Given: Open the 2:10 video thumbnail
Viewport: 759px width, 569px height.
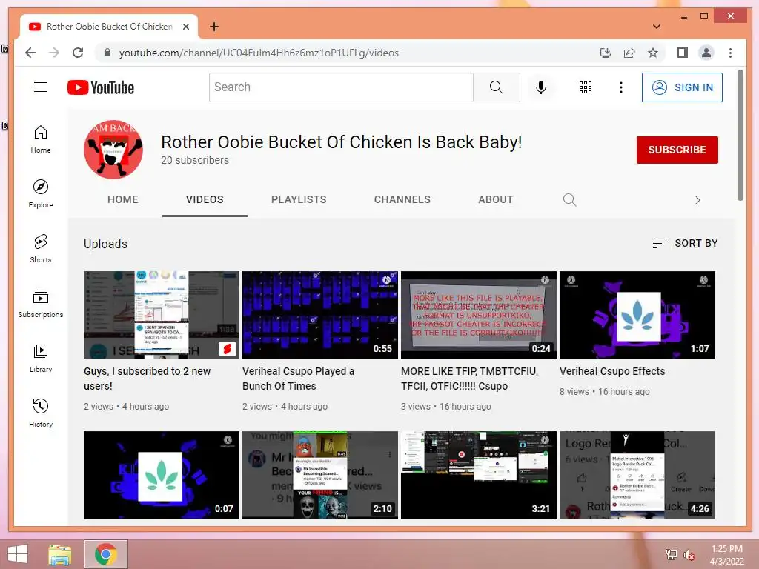Looking at the screenshot, I should pyautogui.click(x=320, y=475).
